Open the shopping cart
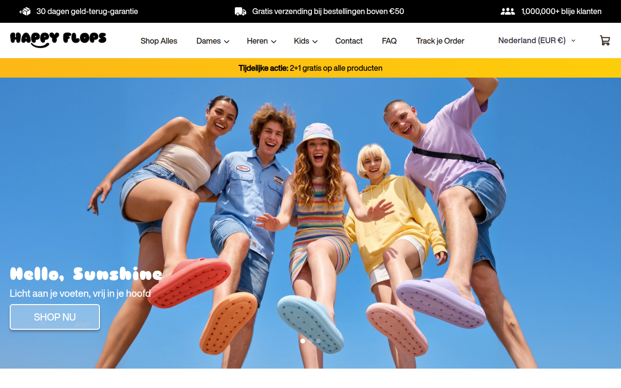Viewport: 621px width, 388px height. coord(605,41)
